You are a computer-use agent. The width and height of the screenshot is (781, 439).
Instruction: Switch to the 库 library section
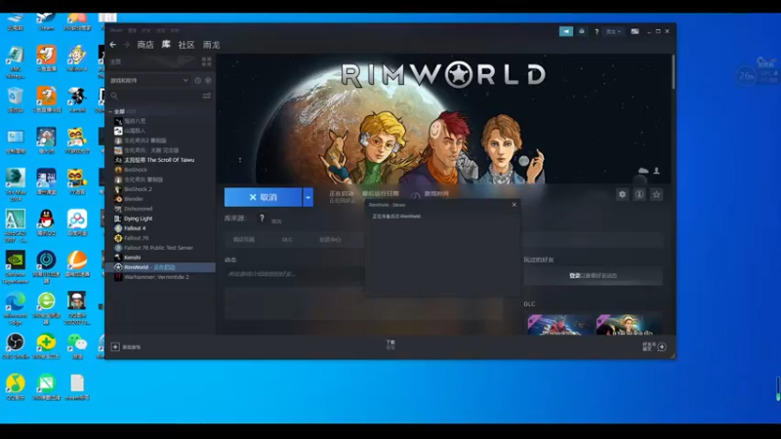166,44
